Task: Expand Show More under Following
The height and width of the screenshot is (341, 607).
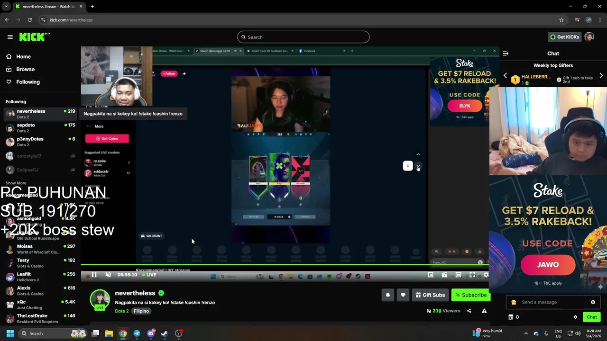Action: pyautogui.click(x=16, y=183)
